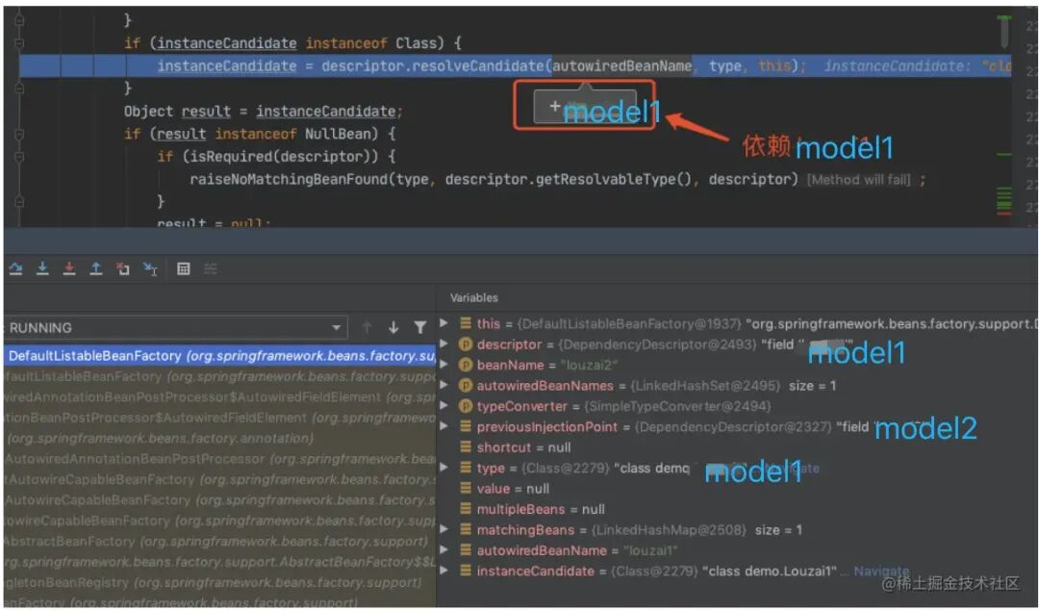This screenshot has width=1039, height=611.
Task: Select the 'gletonBeanRegistry' stack frame
Action: [220, 582]
